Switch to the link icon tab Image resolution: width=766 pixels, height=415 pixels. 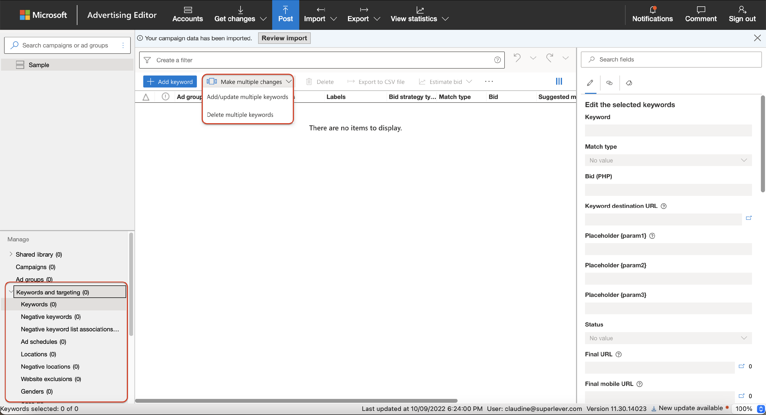[609, 83]
